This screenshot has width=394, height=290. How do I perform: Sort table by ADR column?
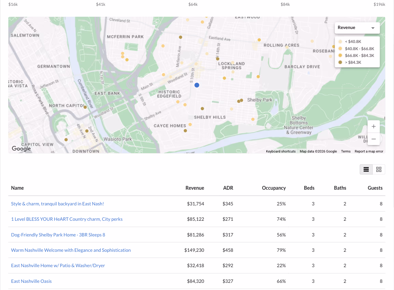(x=228, y=188)
